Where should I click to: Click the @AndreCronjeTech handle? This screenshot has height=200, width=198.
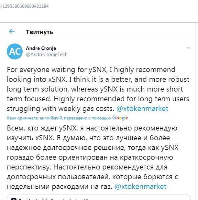47,55
